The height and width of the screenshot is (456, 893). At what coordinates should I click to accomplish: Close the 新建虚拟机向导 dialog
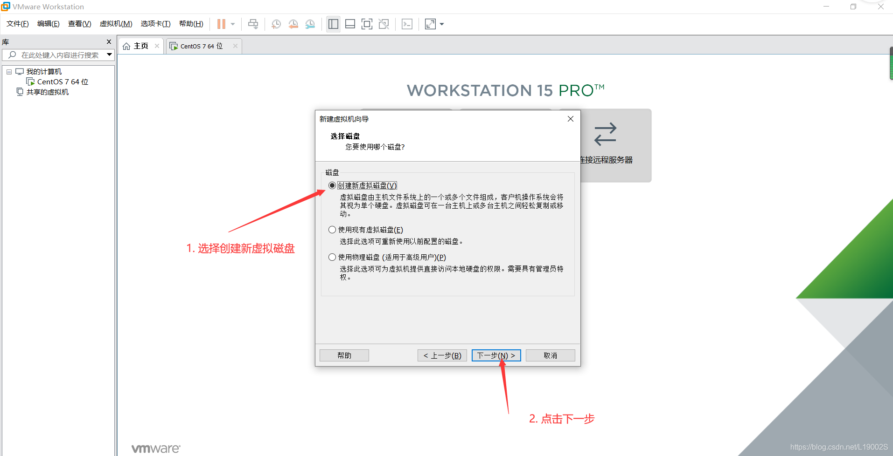(x=570, y=119)
